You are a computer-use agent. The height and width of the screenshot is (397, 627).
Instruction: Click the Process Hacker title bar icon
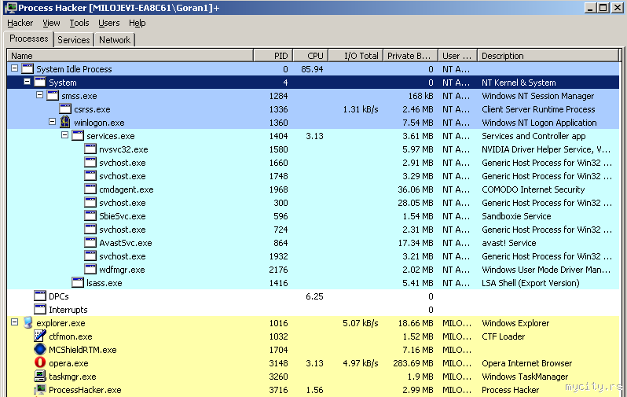click(x=11, y=8)
